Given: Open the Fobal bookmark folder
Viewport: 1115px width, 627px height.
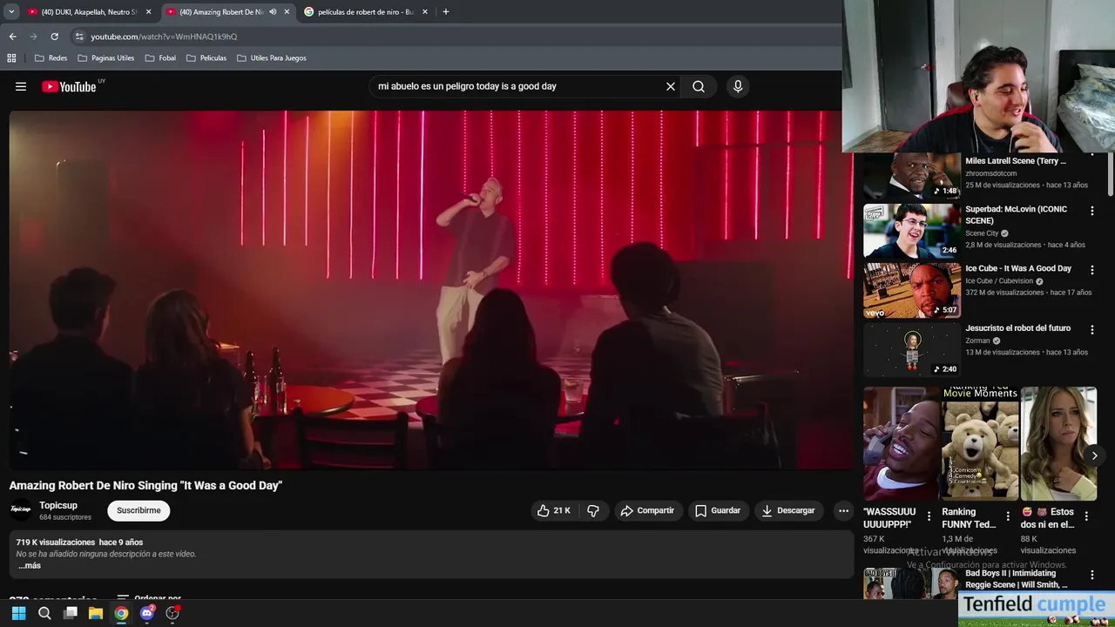Looking at the screenshot, I should coord(160,58).
